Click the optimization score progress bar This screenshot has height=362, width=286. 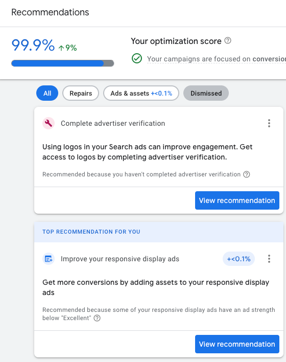(62, 63)
